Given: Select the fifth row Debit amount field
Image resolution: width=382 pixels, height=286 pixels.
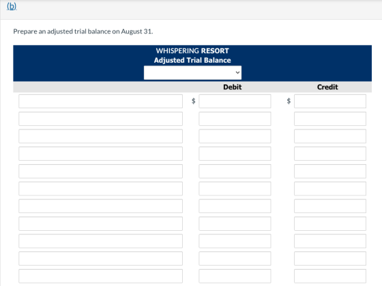Looking at the screenshot, I should click(235, 171).
